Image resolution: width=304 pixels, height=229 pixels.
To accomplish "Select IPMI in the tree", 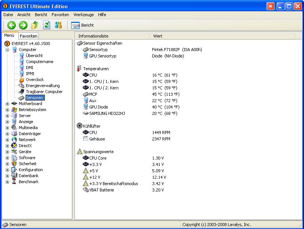I will [x=30, y=74].
